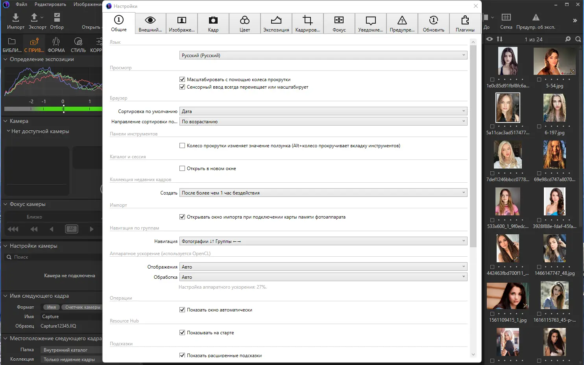Image resolution: width=584 pixels, height=365 pixels.
Task: Click the Отбор toolbar icon
Action: [x=57, y=17]
